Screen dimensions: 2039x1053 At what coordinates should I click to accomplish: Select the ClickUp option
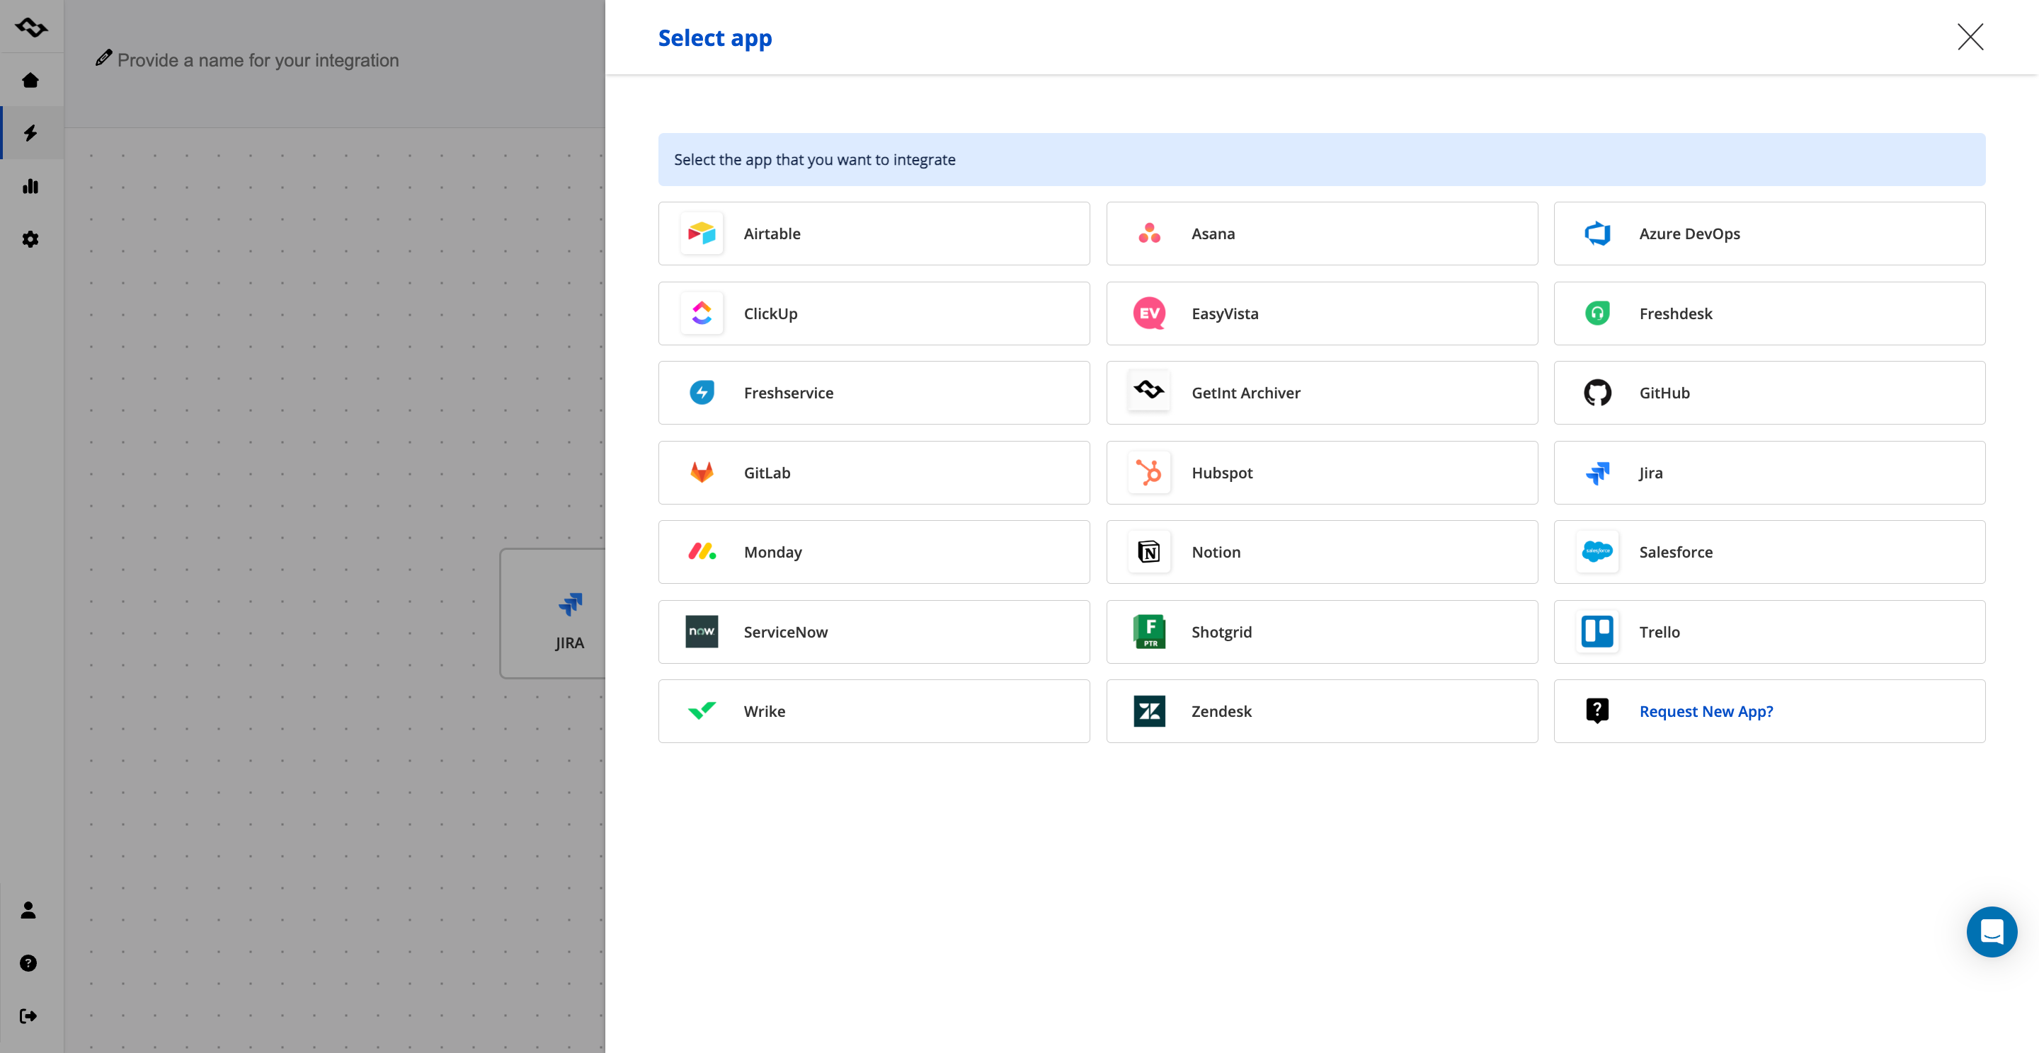(874, 313)
